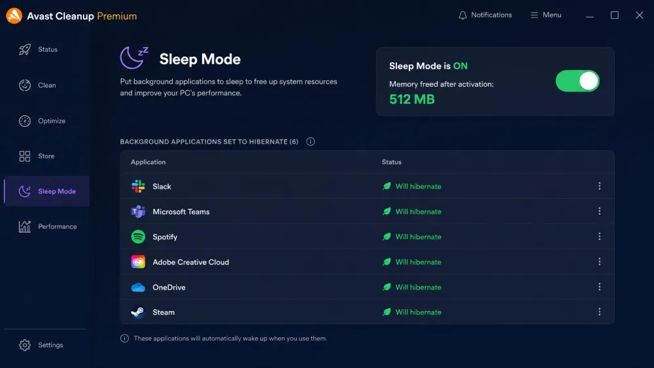Screen dimensions: 654x368
Task: Open the three-dot options for Adobe Creative Cloud
Action: click(x=599, y=261)
